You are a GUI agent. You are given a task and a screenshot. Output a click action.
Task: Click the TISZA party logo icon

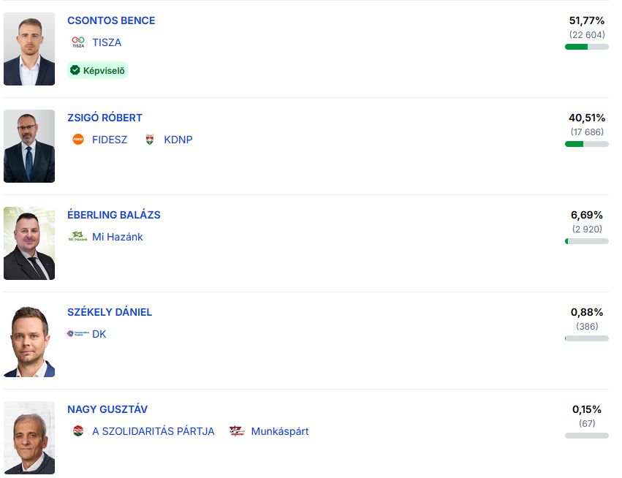coord(78,42)
